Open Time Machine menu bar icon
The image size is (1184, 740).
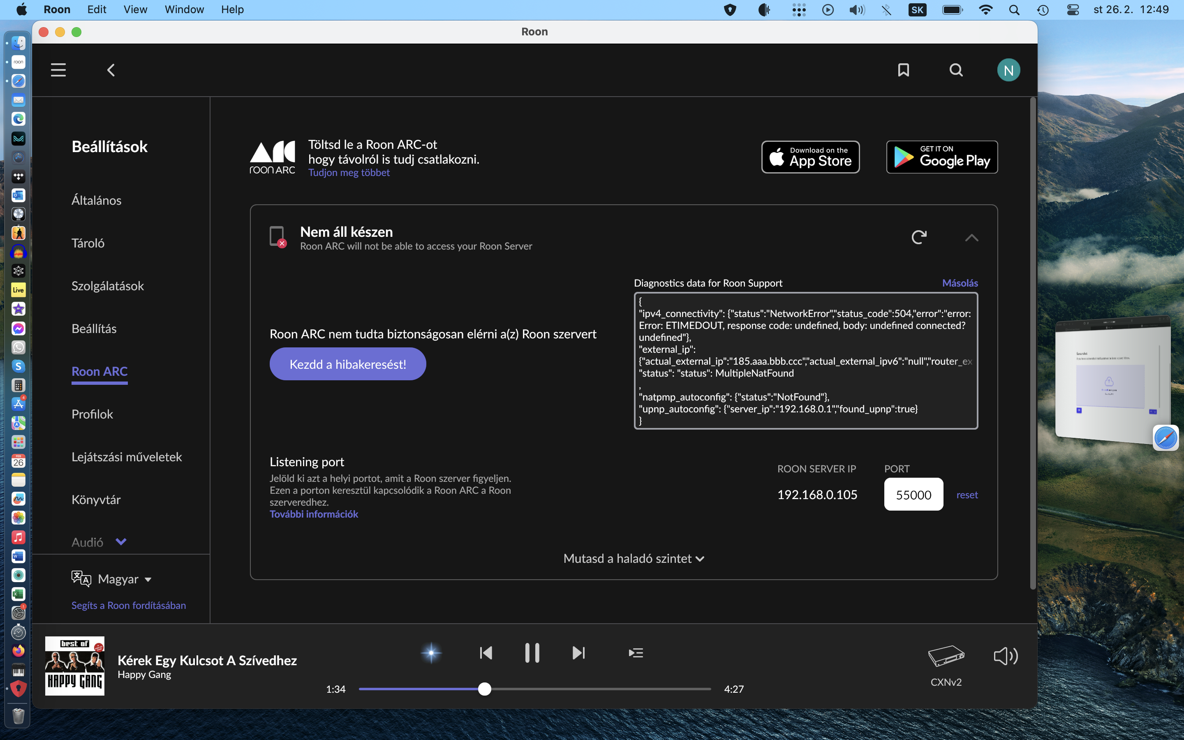click(1043, 9)
